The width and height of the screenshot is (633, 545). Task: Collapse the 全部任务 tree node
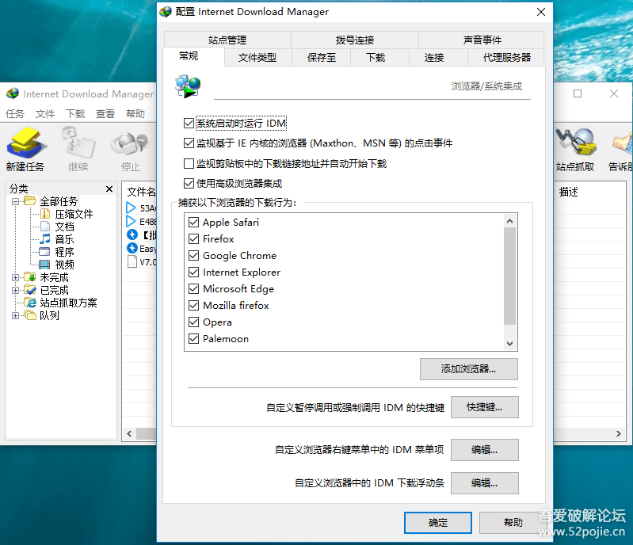pyautogui.click(x=15, y=201)
